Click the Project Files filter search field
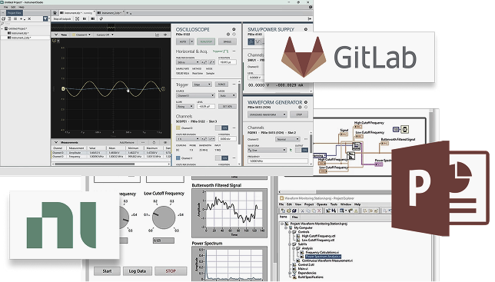The image size is (495, 282). pyautogui.click(x=25, y=24)
